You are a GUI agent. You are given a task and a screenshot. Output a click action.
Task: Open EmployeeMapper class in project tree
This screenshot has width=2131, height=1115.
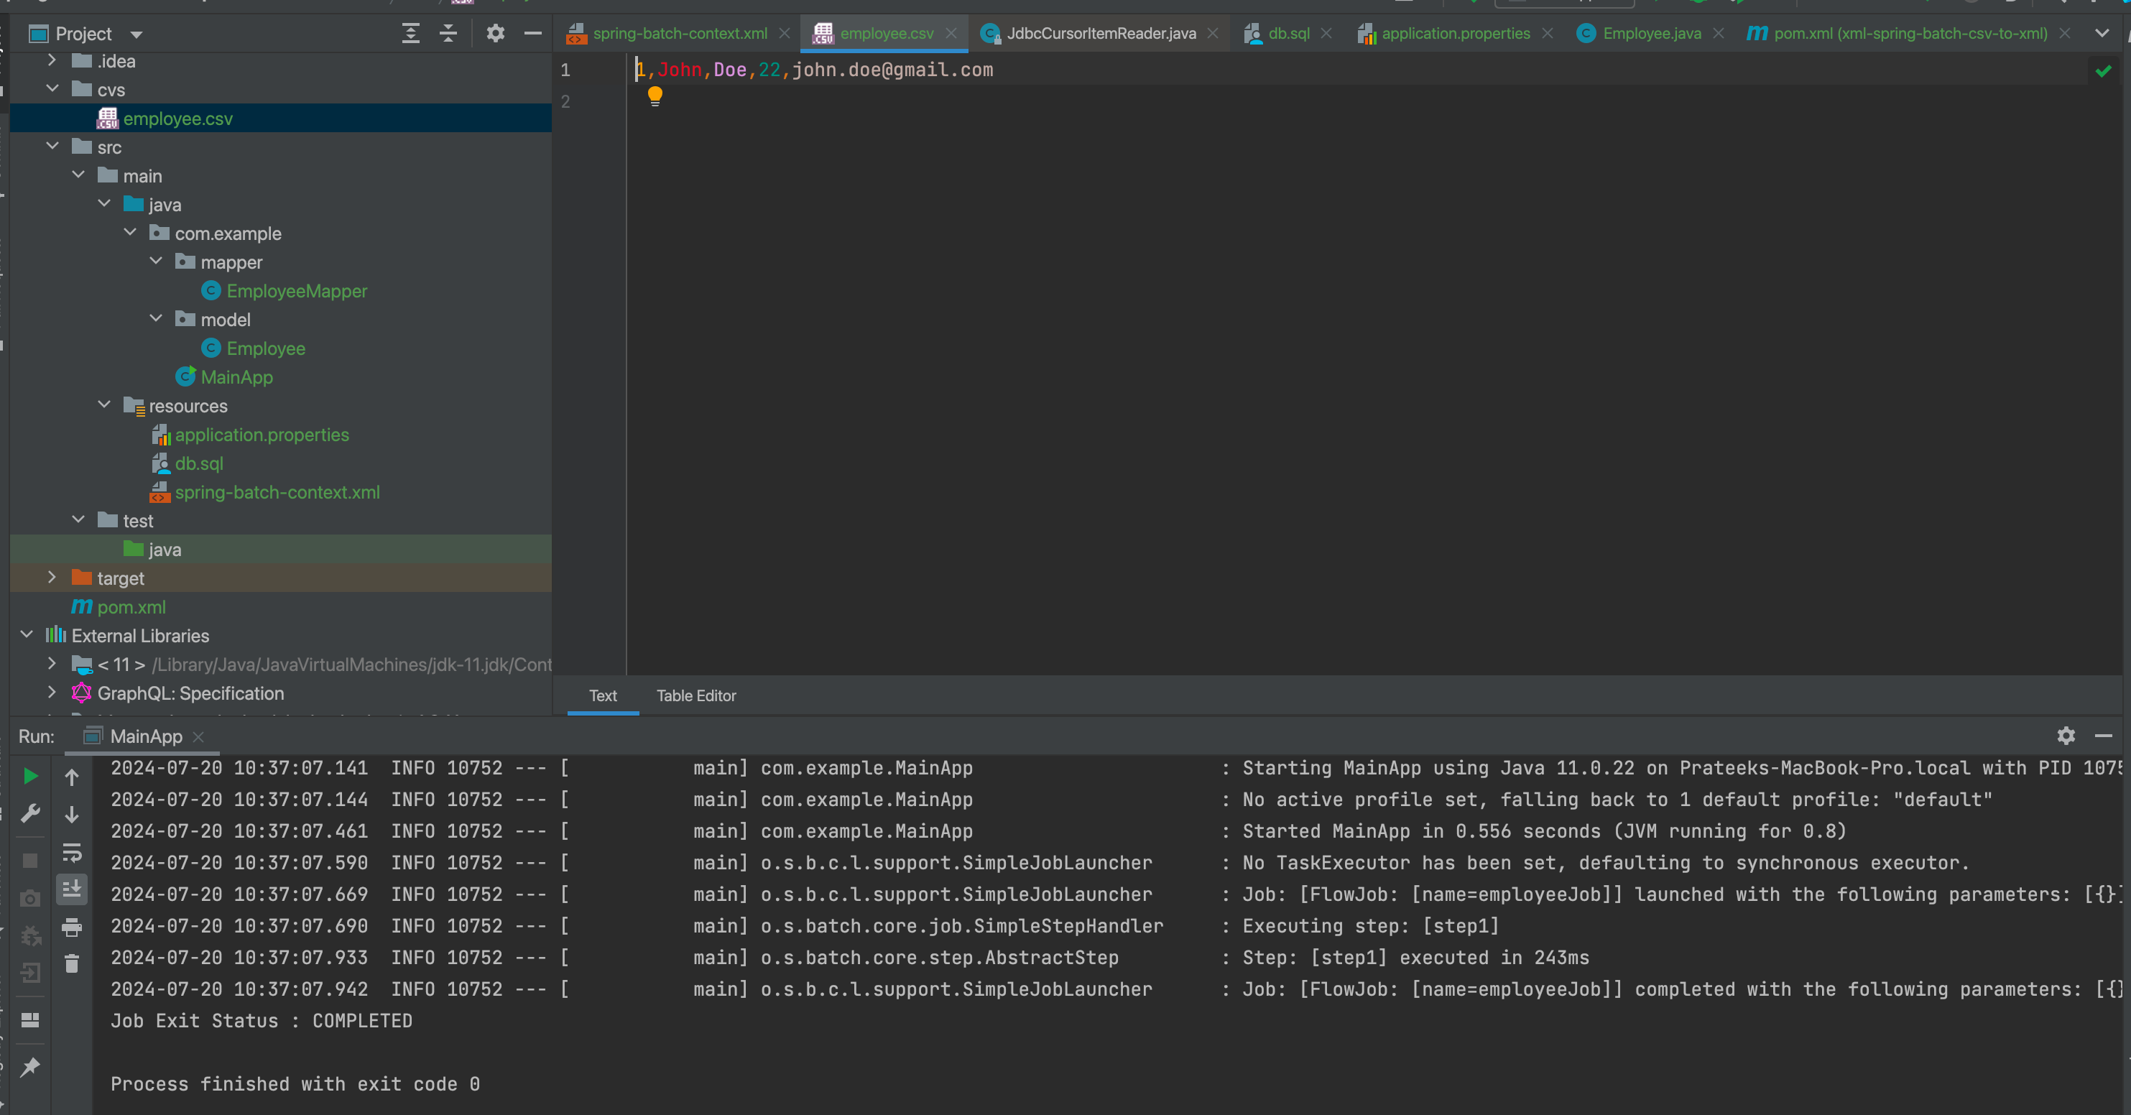point(296,291)
